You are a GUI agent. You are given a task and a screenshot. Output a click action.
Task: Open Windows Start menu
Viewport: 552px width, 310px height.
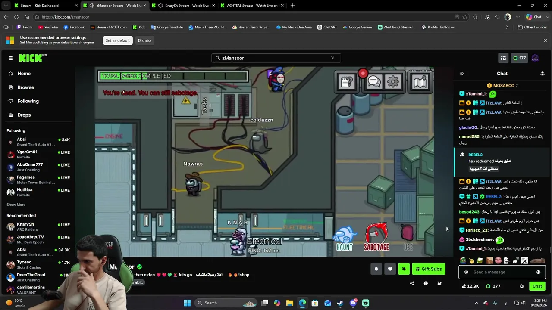(187, 303)
